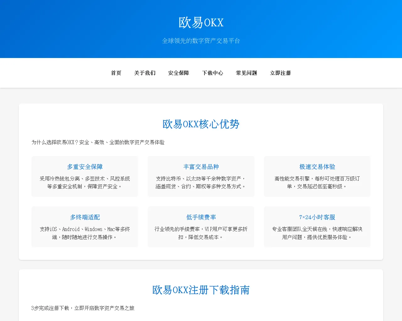Open the 首页 nav link
This screenshot has height=321, width=402.
[x=116, y=73]
